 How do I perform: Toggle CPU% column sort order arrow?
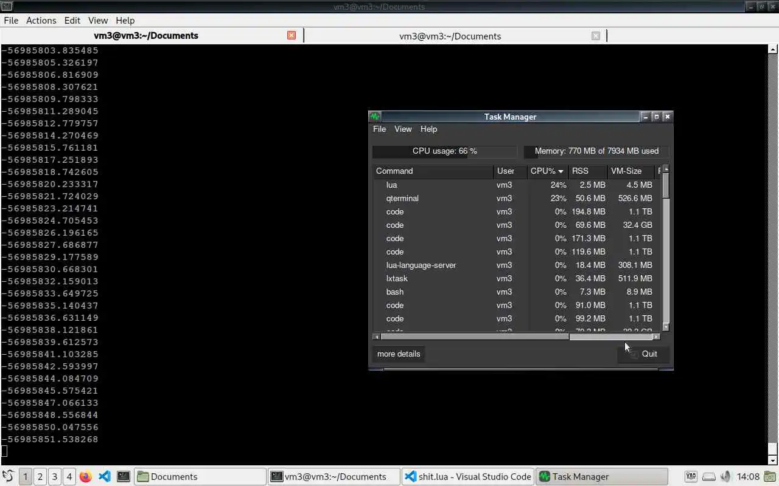pyautogui.click(x=561, y=171)
